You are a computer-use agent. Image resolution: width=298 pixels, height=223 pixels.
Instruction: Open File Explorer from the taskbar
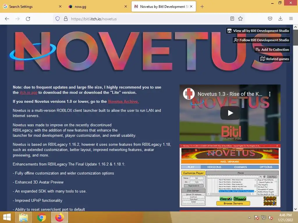23,217
